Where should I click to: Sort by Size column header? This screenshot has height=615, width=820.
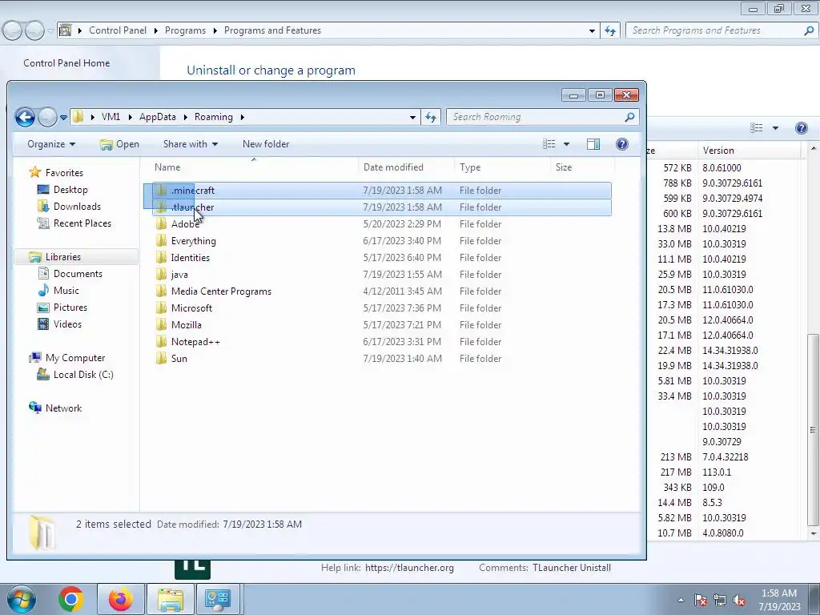click(582, 167)
